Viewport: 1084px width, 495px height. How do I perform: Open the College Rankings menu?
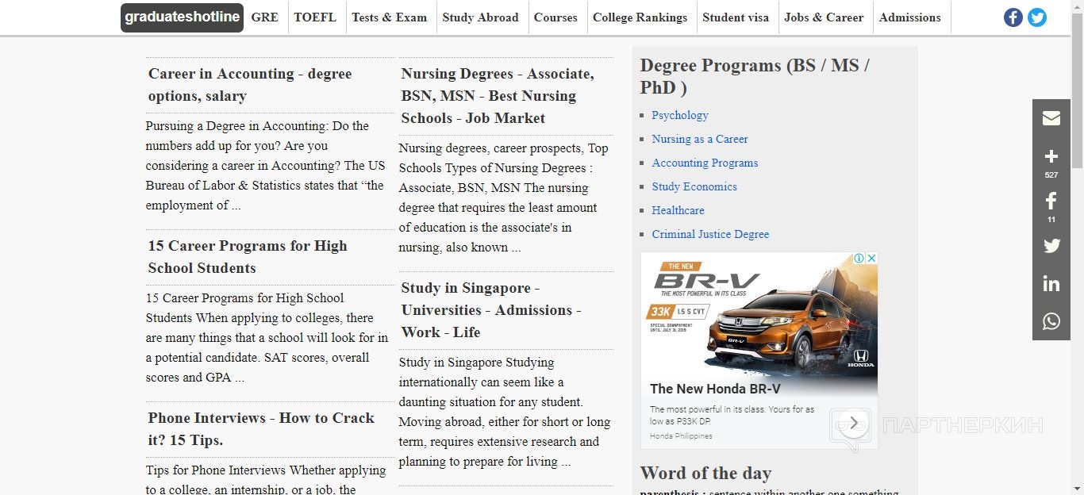[640, 17]
